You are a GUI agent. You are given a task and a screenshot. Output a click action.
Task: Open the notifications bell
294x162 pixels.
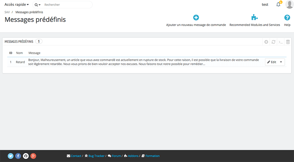[x=278, y=5]
